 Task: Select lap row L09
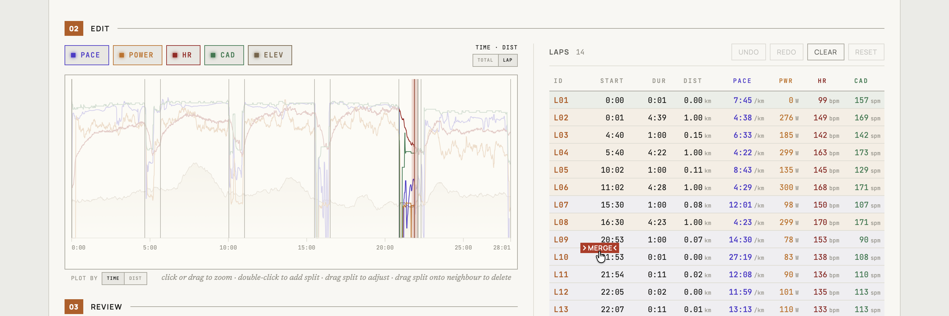(x=717, y=240)
